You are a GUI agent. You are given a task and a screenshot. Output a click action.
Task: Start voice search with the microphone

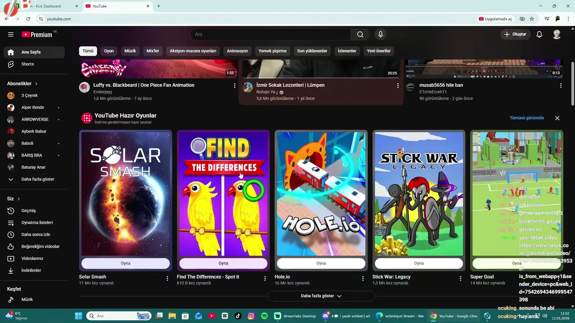380,35
